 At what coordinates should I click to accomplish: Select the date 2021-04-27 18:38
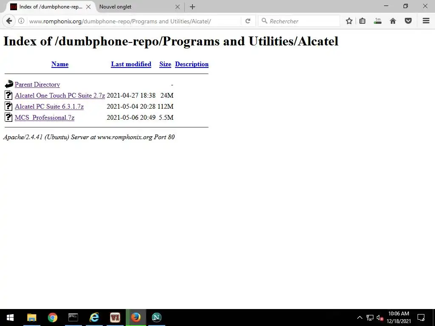[x=131, y=96]
